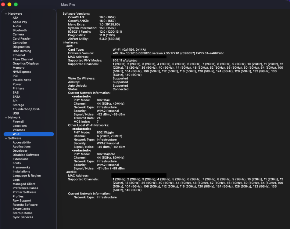Open Disabled Software entry
290x229 pixels.
click(x=26, y=155)
